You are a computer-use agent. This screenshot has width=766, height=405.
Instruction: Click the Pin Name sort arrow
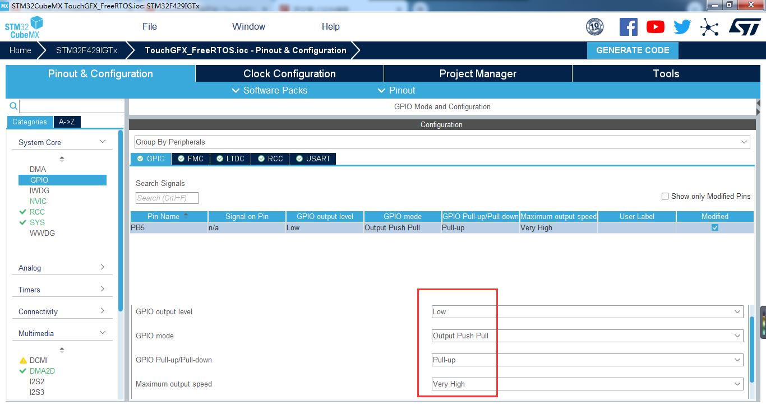186,216
